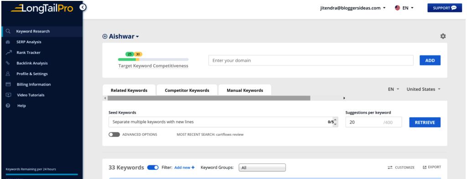
Task: Toggle the keyword Filter switch
Action: click(x=153, y=168)
